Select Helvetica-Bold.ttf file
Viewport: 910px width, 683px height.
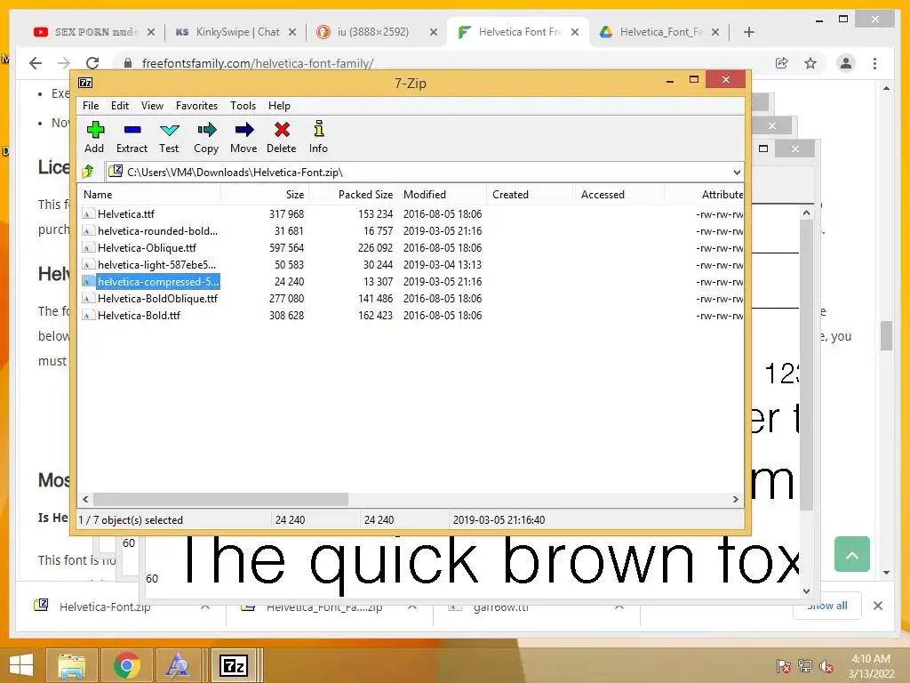point(411,315)
